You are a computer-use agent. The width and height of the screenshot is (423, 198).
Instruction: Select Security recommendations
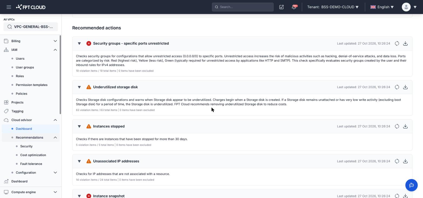click(26, 146)
